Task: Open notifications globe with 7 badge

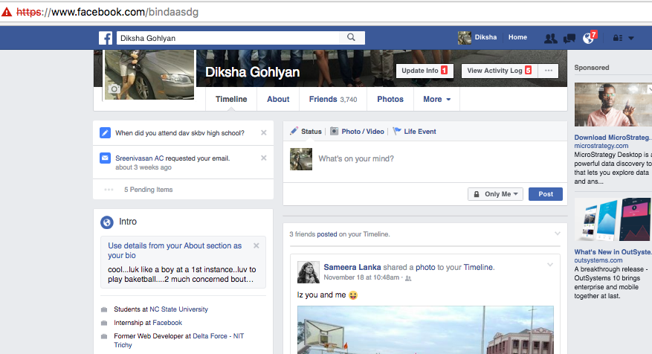Action: coord(590,37)
